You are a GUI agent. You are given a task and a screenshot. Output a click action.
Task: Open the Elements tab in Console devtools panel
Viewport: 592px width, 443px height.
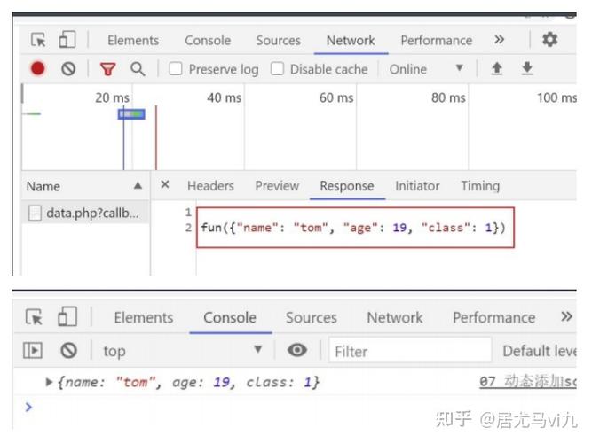pyautogui.click(x=144, y=317)
